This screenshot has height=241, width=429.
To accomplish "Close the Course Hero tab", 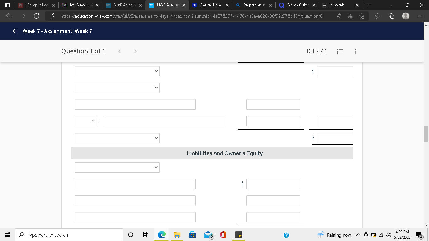I will (227, 5).
